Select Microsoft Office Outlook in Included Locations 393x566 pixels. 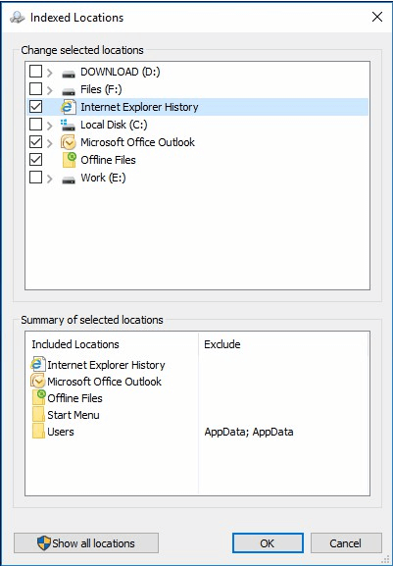104,382
